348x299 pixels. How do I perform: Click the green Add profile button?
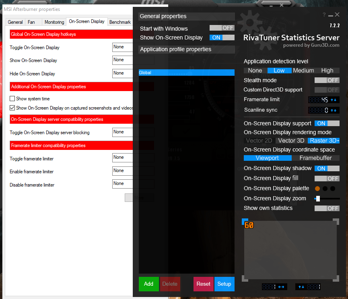click(x=149, y=284)
